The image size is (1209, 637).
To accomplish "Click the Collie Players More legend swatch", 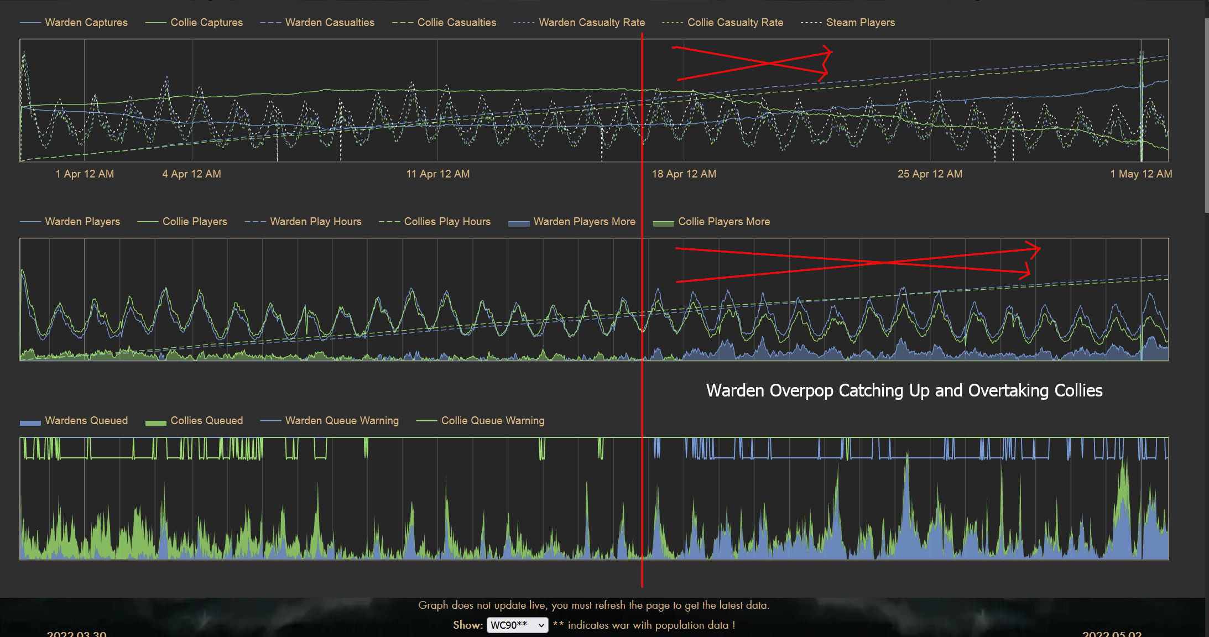I will [663, 223].
